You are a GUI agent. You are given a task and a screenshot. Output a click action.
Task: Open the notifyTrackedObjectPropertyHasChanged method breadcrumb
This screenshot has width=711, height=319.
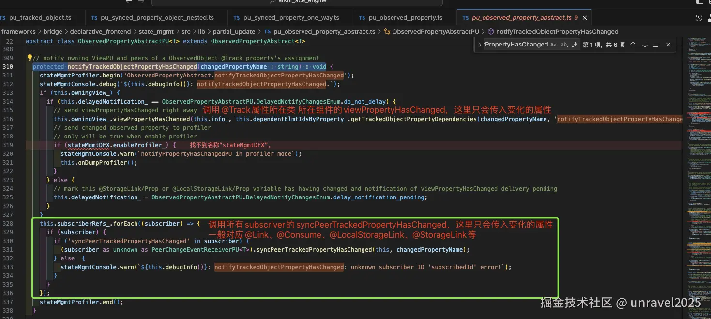coord(552,31)
